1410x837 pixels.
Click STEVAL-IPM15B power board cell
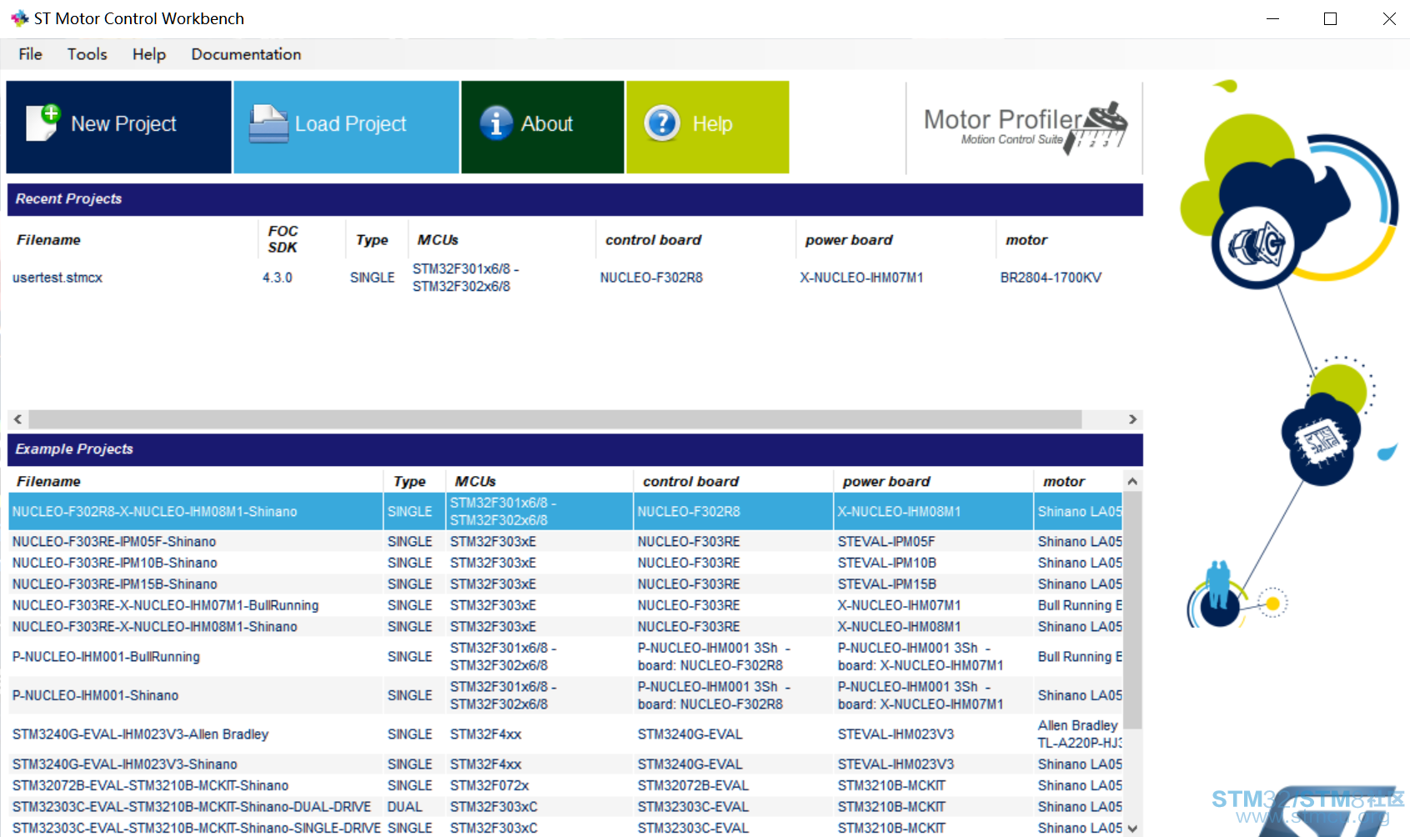click(x=886, y=584)
